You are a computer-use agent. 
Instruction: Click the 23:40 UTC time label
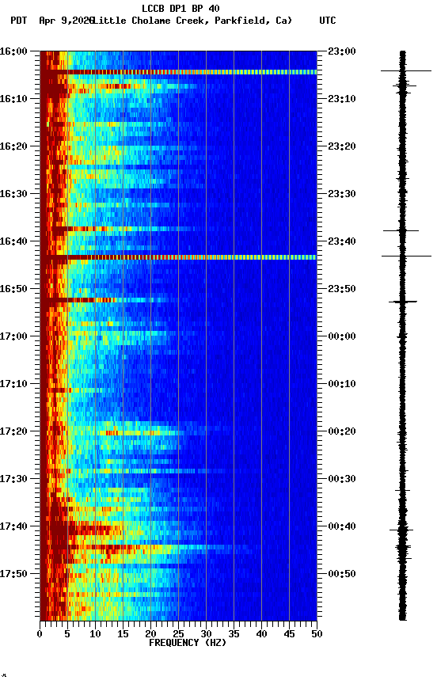pyautogui.click(x=342, y=241)
